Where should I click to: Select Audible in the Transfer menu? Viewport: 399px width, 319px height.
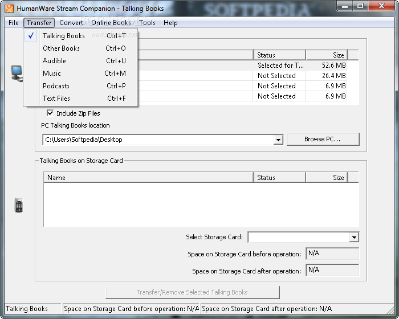81,61
